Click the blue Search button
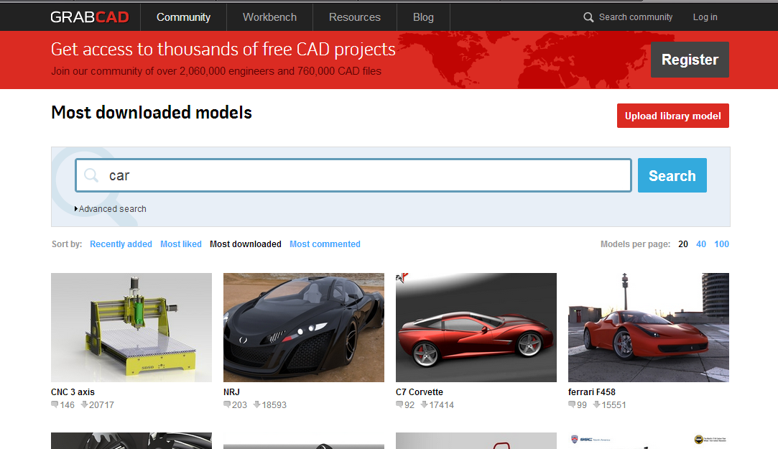778x449 pixels. click(672, 175)
